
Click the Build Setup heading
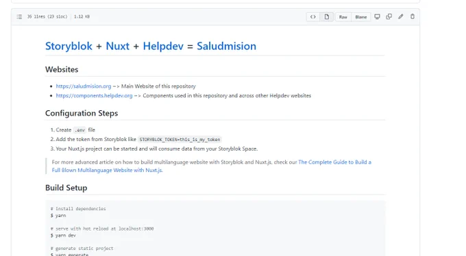tap(66, 188)
